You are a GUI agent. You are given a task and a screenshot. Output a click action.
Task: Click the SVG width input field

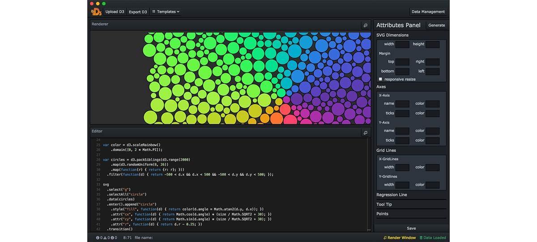click(x=402, y=44)
